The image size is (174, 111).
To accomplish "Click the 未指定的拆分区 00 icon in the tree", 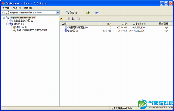I will pos(11,21).
